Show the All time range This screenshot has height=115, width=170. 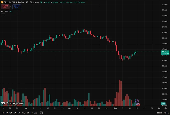pyautogui.click(x=35, y=113)
